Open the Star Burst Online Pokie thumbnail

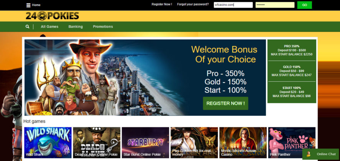point(145,143)
